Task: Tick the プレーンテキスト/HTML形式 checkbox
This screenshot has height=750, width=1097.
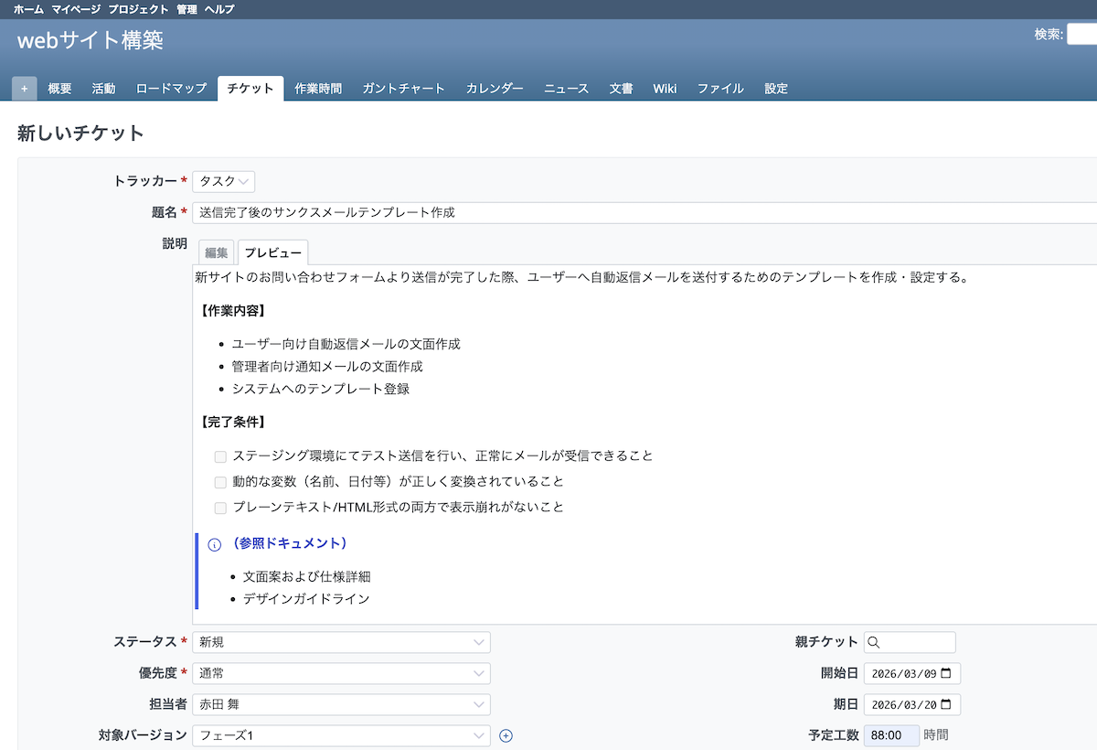Action: pyautogui.click(x=220, y=508)
